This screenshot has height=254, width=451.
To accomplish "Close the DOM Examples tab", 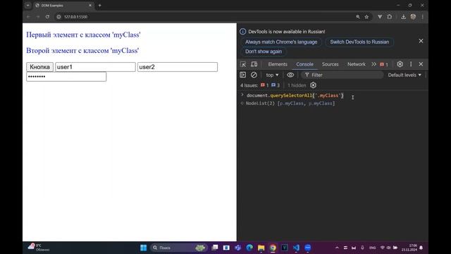I will tap(90, 5).
